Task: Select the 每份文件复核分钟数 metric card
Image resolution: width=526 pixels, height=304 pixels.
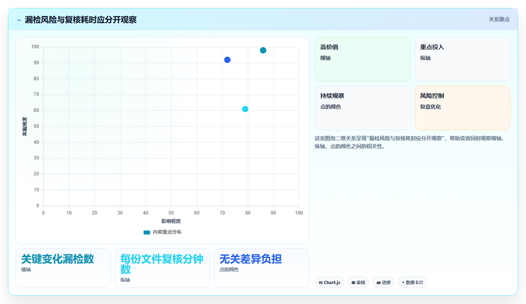Action: (162, 268)
